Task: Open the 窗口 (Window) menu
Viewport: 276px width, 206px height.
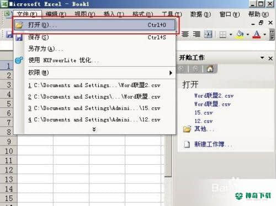Action: click(x=230, y=14)
